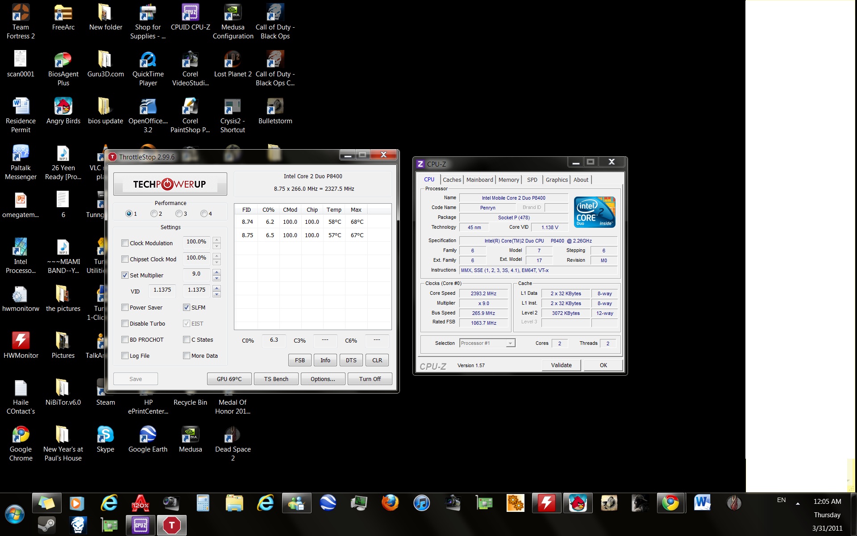Open Google Chrome desktop shortcut
This screenshot has height=536, width=857.
pos(21,444)
